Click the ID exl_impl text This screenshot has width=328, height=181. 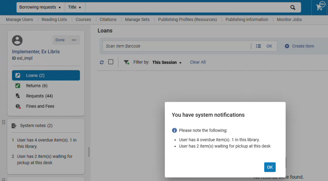[x=22, y=58]
